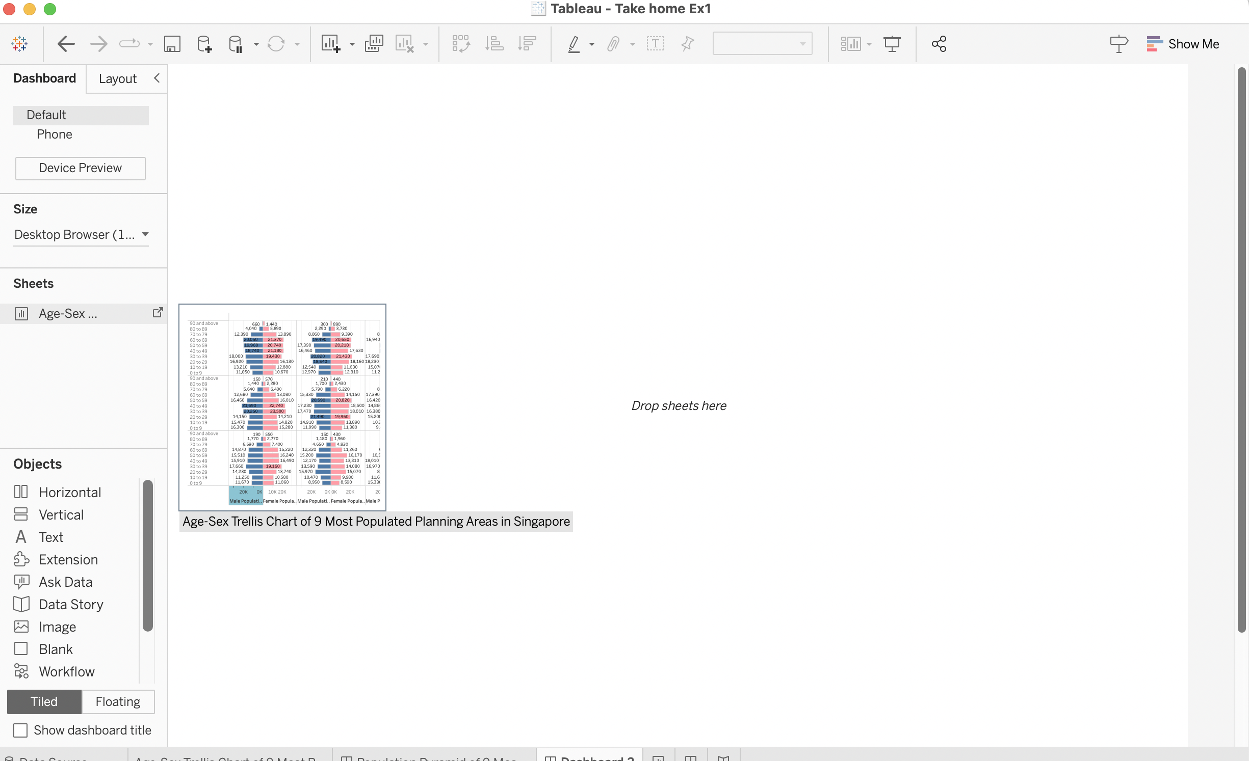This screenshot has width=1249, height=761.
Task: Switch to Floating layout mode
Action: pyautogui.click(x=118, y=701)
